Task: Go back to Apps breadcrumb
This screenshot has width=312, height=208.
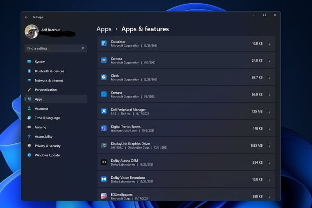Action: pyautogui.click(x=104, y=29)
